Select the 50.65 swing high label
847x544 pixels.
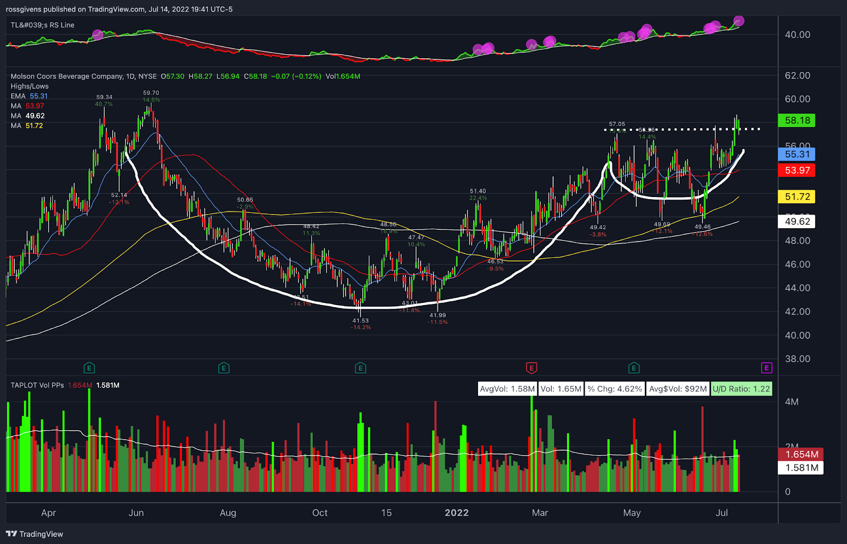(x=245, y=200)
